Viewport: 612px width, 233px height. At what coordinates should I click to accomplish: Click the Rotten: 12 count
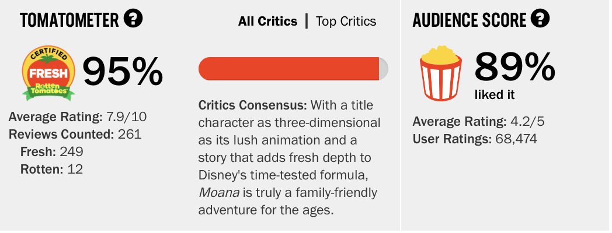(51, 169)
